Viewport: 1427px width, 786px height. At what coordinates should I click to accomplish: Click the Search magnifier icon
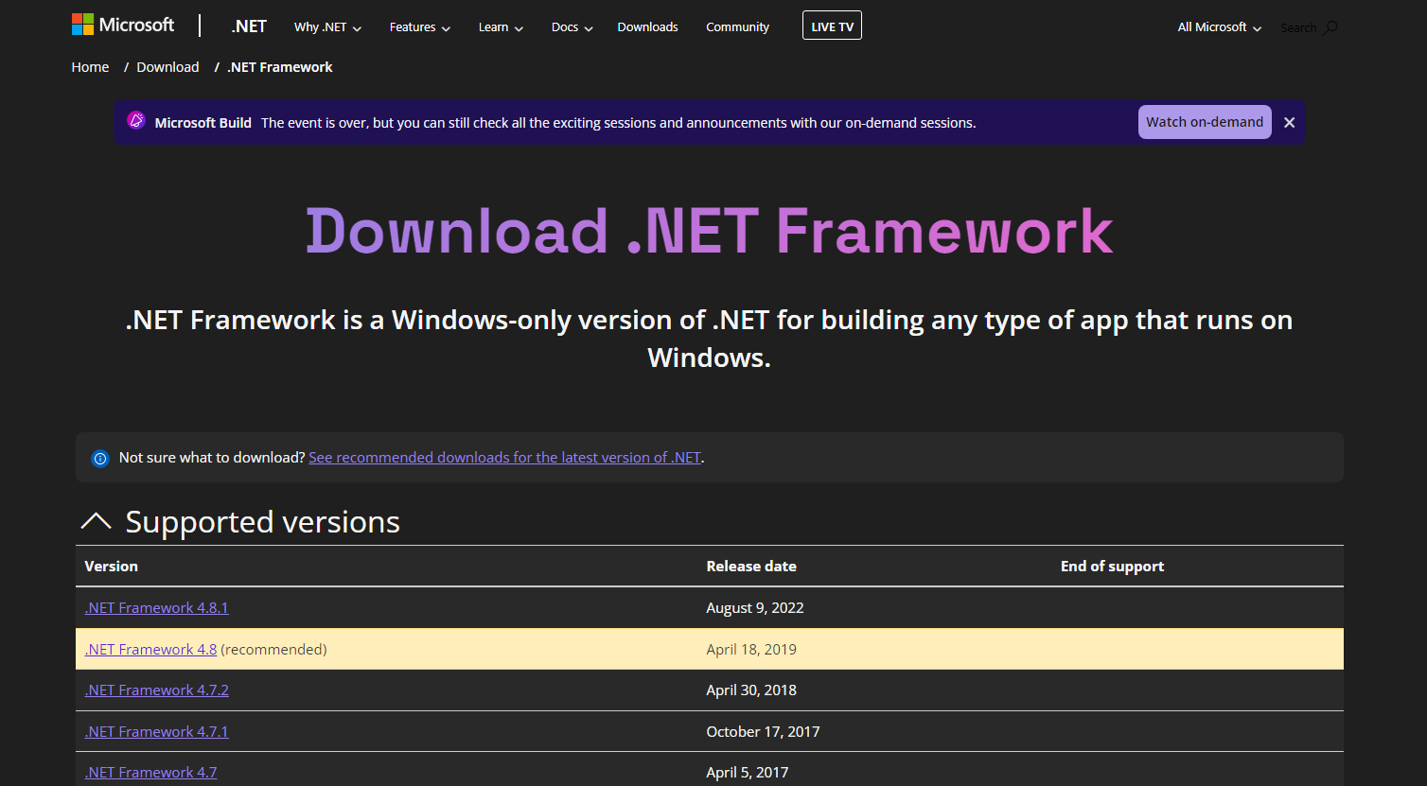pyautogui.click(x=1330, y=27)
